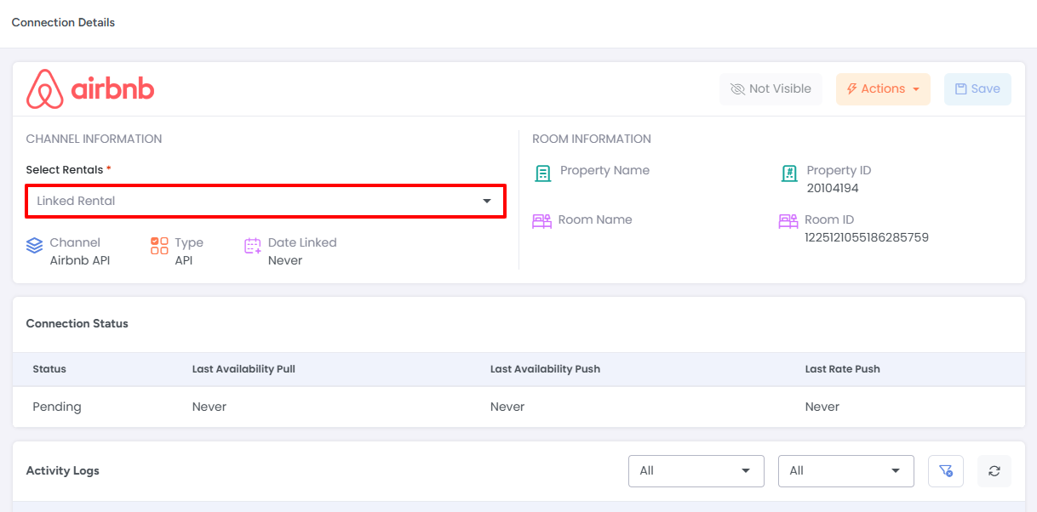Click the Last Rate Push header

[x=843, y=369]
